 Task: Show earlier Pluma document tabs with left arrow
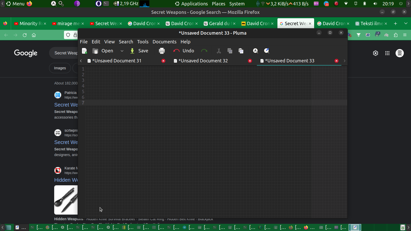(x=81, y=61)
